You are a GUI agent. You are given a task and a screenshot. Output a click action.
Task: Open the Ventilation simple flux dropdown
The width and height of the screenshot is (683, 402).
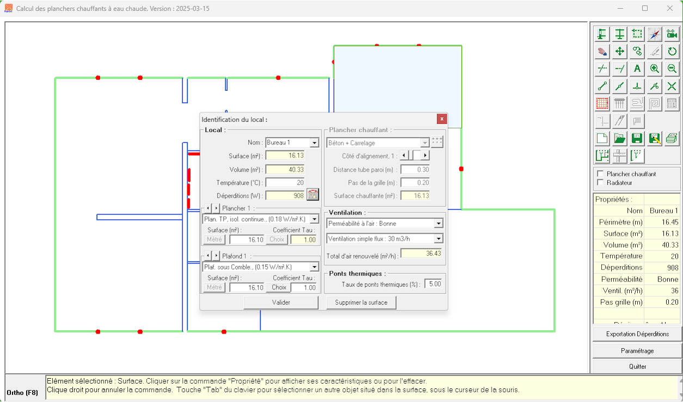click(x=438, y=238)
